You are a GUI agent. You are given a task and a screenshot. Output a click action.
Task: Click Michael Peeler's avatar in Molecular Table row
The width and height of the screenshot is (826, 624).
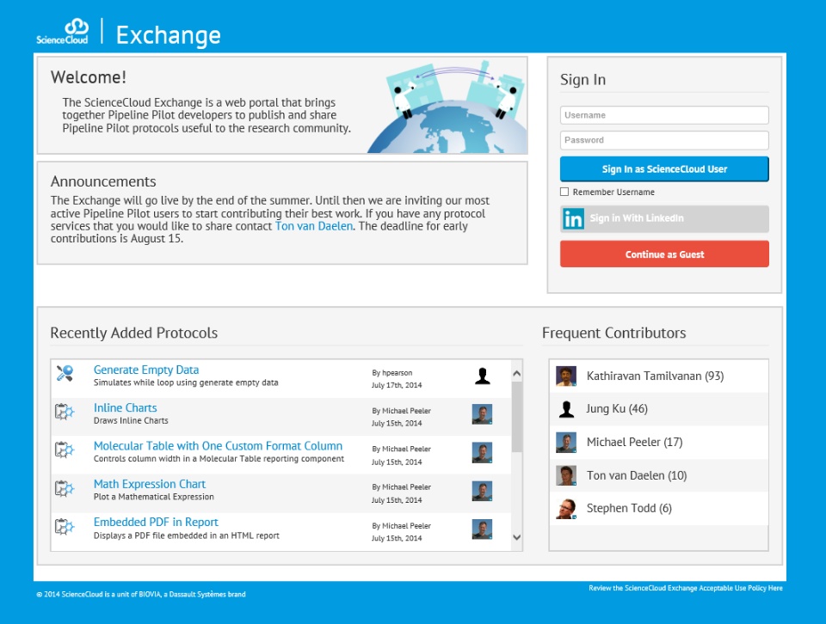tap(482, 452)
